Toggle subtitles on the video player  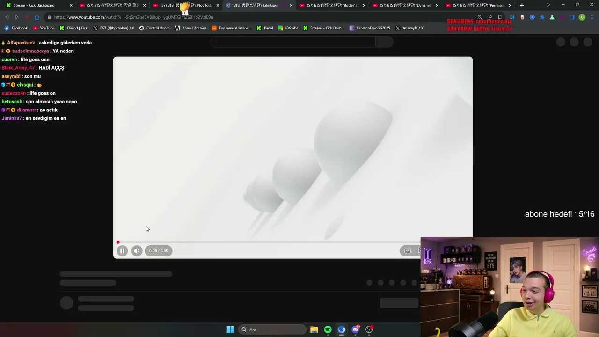click(408, 251)
